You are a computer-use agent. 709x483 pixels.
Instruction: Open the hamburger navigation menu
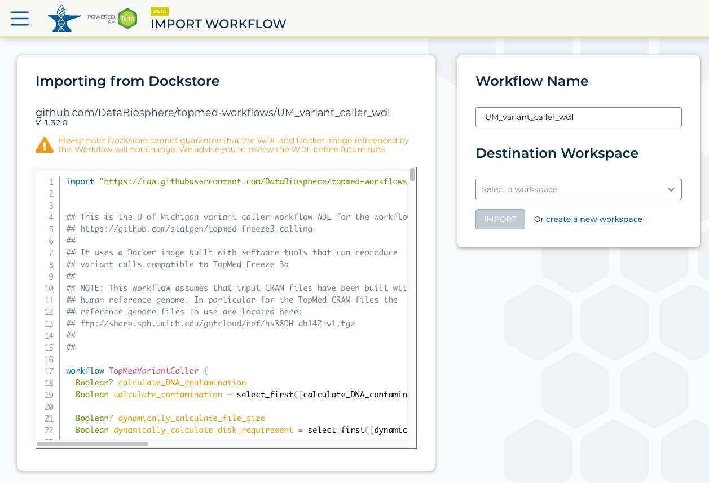pyautogui.click(x=20, y=18)
